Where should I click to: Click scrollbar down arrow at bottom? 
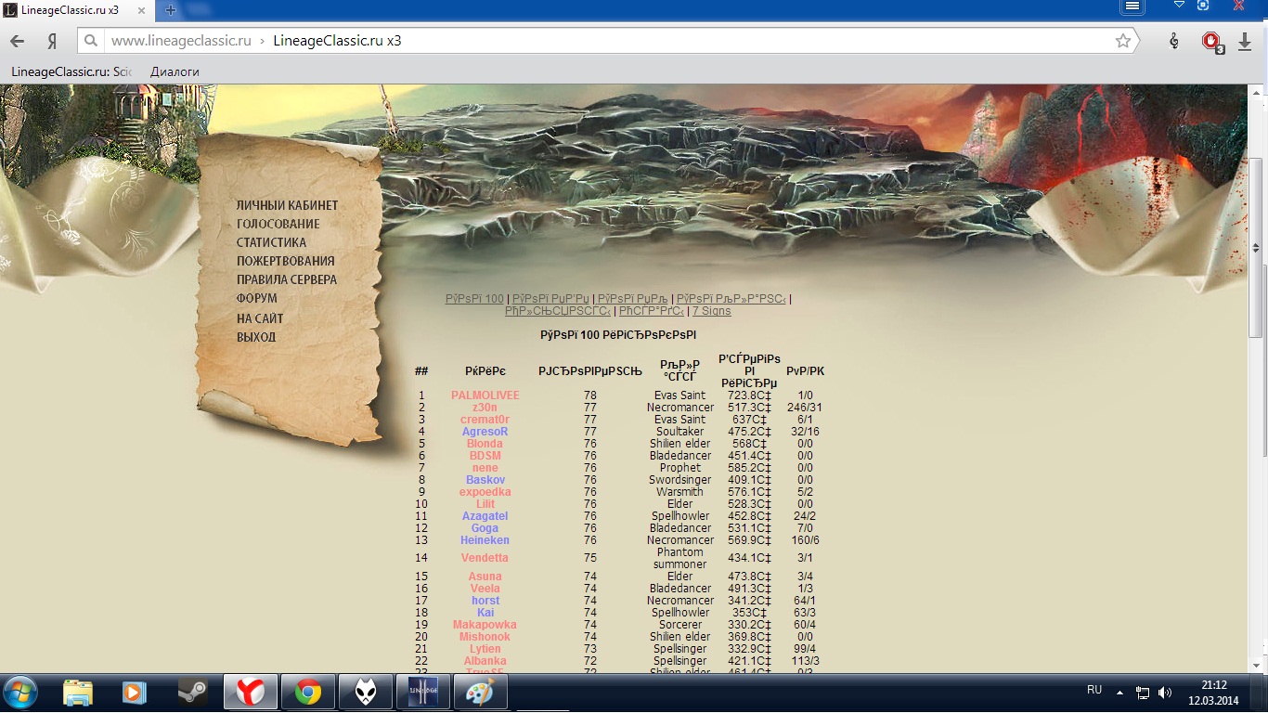click(x=1257, y=664)
